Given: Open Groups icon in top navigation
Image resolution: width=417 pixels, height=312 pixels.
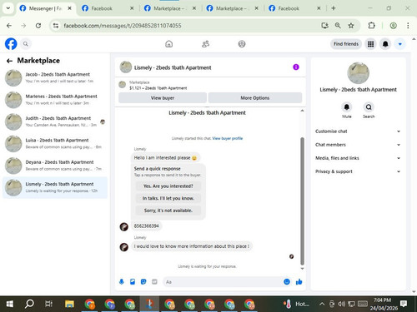Looking at the screenshot, I should click(x=242, y=44).
